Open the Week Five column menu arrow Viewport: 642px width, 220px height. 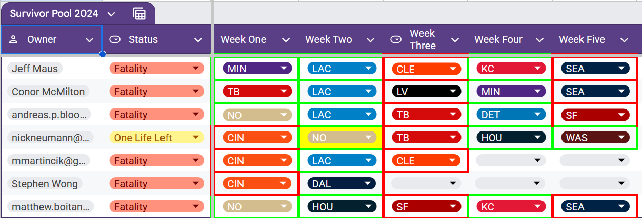coord(624,40)
